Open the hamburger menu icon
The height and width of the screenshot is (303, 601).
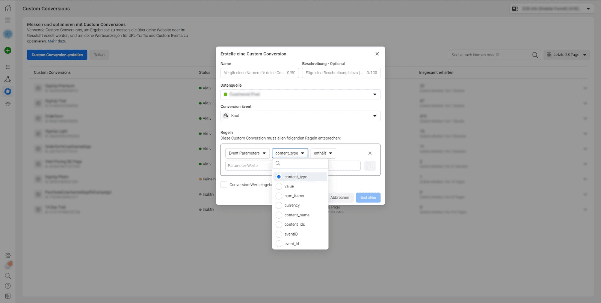coord(8,20)
